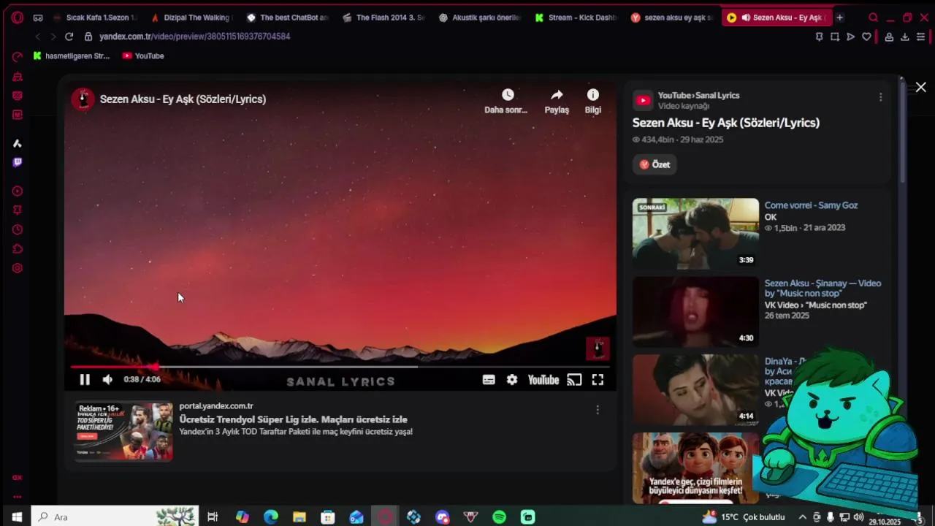Pause the video playback
This screenshot has height=526, width=935.
click(85, 379)
